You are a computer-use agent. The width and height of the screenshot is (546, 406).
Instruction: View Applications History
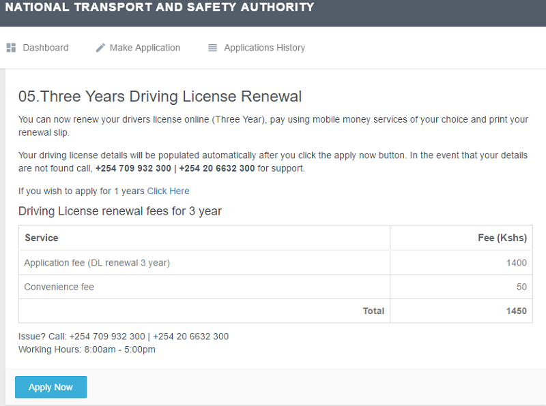pyautogui.click(x=265, y=48)
